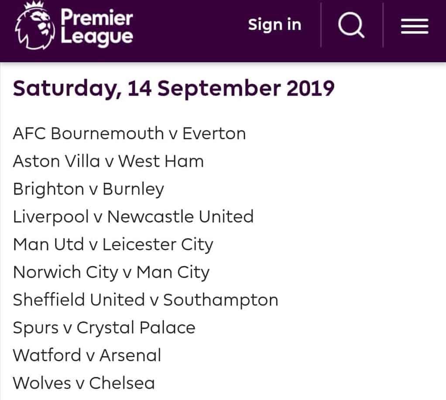Open the Spurs v Crystal Palace fixture
The image size is (446, 400).
click(104, 328)
